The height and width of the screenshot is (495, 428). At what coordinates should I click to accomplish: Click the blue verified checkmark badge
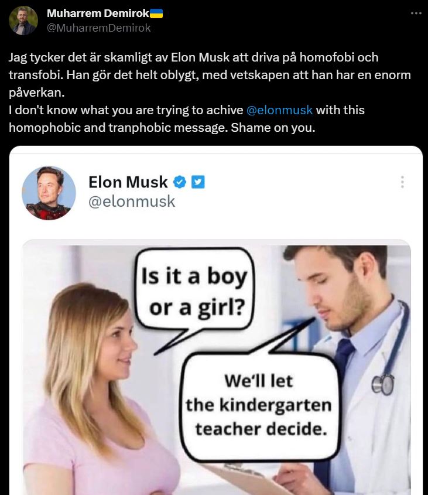tap(180, 182)
